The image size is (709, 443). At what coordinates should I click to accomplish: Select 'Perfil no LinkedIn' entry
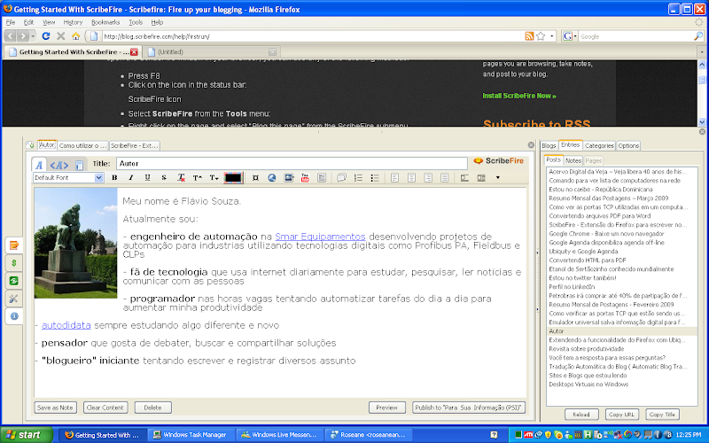pyautogui.click(x=572, y=286)
